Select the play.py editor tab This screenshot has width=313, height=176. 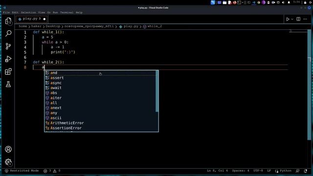pyautogui.click(x=31, y=19)
